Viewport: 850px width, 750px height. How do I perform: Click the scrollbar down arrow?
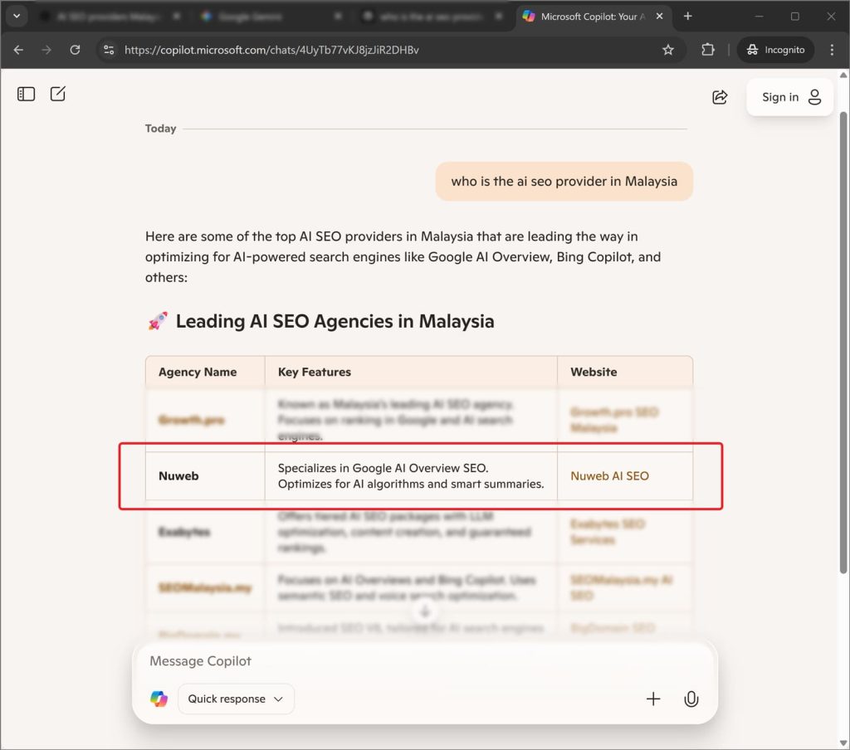843,743
